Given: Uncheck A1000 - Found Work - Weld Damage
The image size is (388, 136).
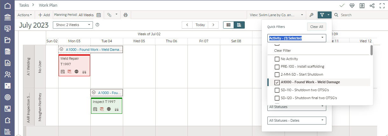Looking at the screenshot, I should [277, 82].
